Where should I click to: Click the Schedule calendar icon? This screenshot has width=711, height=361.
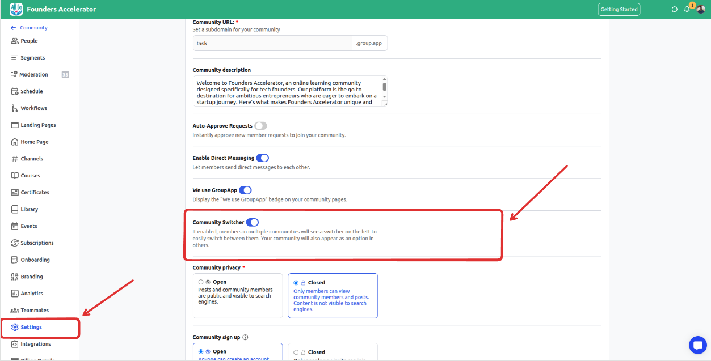tap(15, 91)
